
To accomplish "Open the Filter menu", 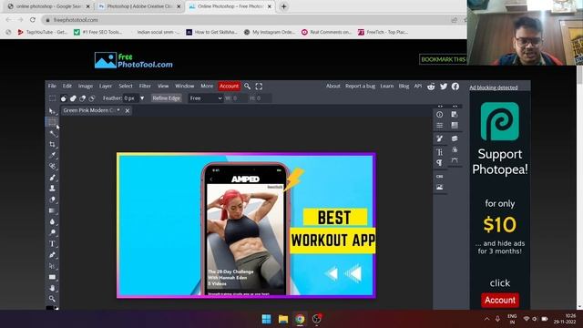I will pos(145,86).
